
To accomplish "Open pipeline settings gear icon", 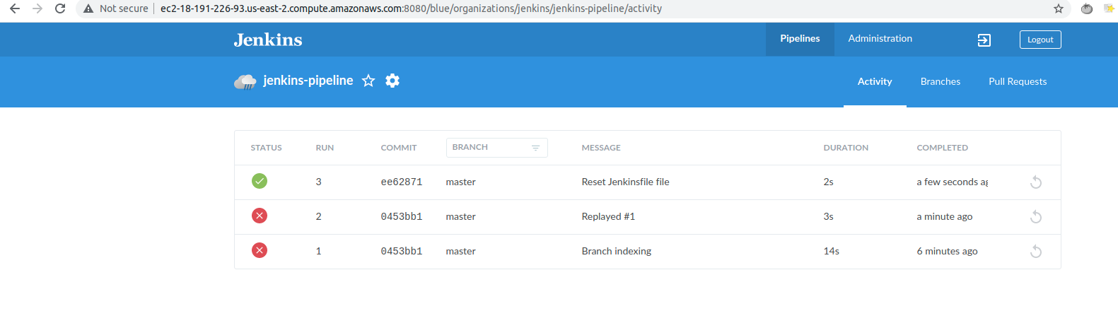I will point(392,81).
